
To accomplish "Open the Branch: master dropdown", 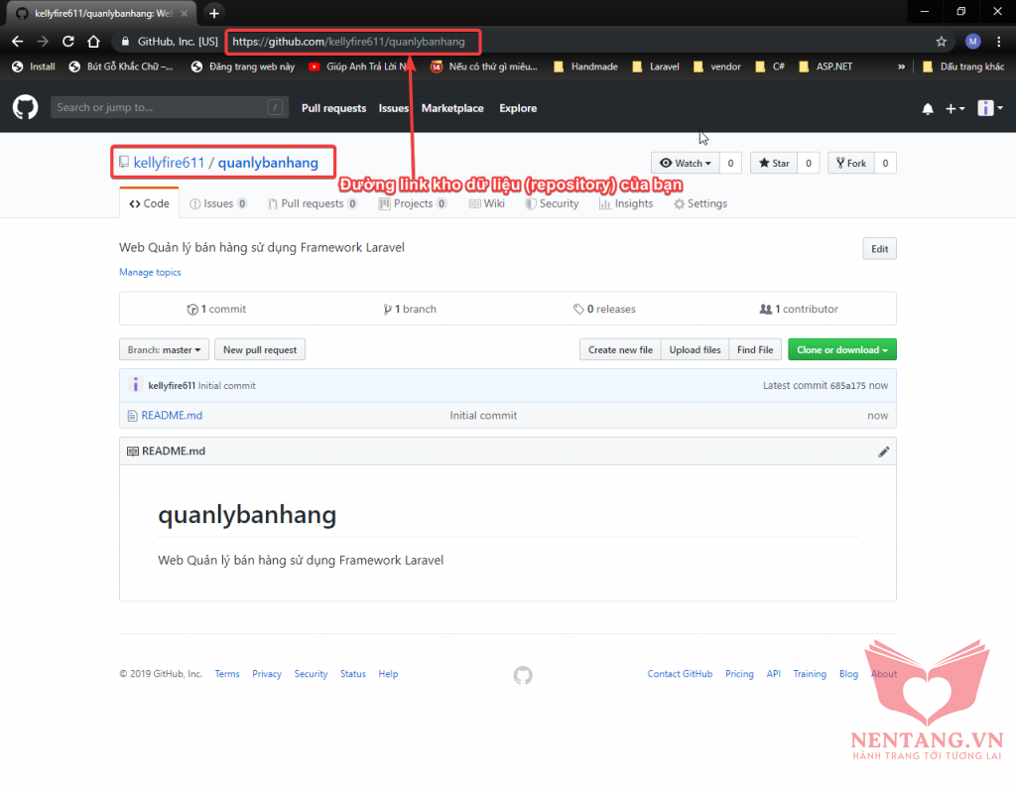I will click(x=164, y=349).
